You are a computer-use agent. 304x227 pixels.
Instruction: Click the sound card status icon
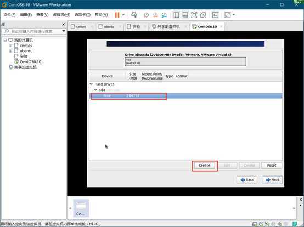279,224
